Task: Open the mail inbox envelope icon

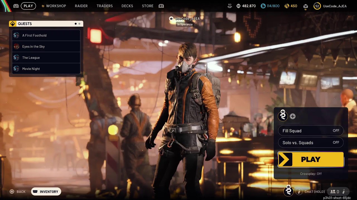Action: point(306,6)
